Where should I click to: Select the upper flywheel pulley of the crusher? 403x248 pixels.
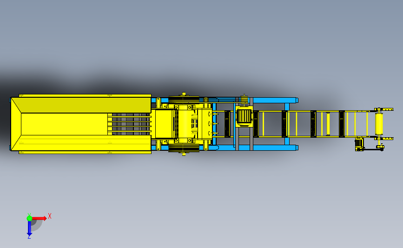[x=184, y=100]
